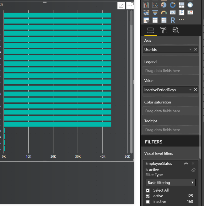This screenshot has height=206, width=204.
Task: Click the Tooltips section label
Action: click(151, 121)
